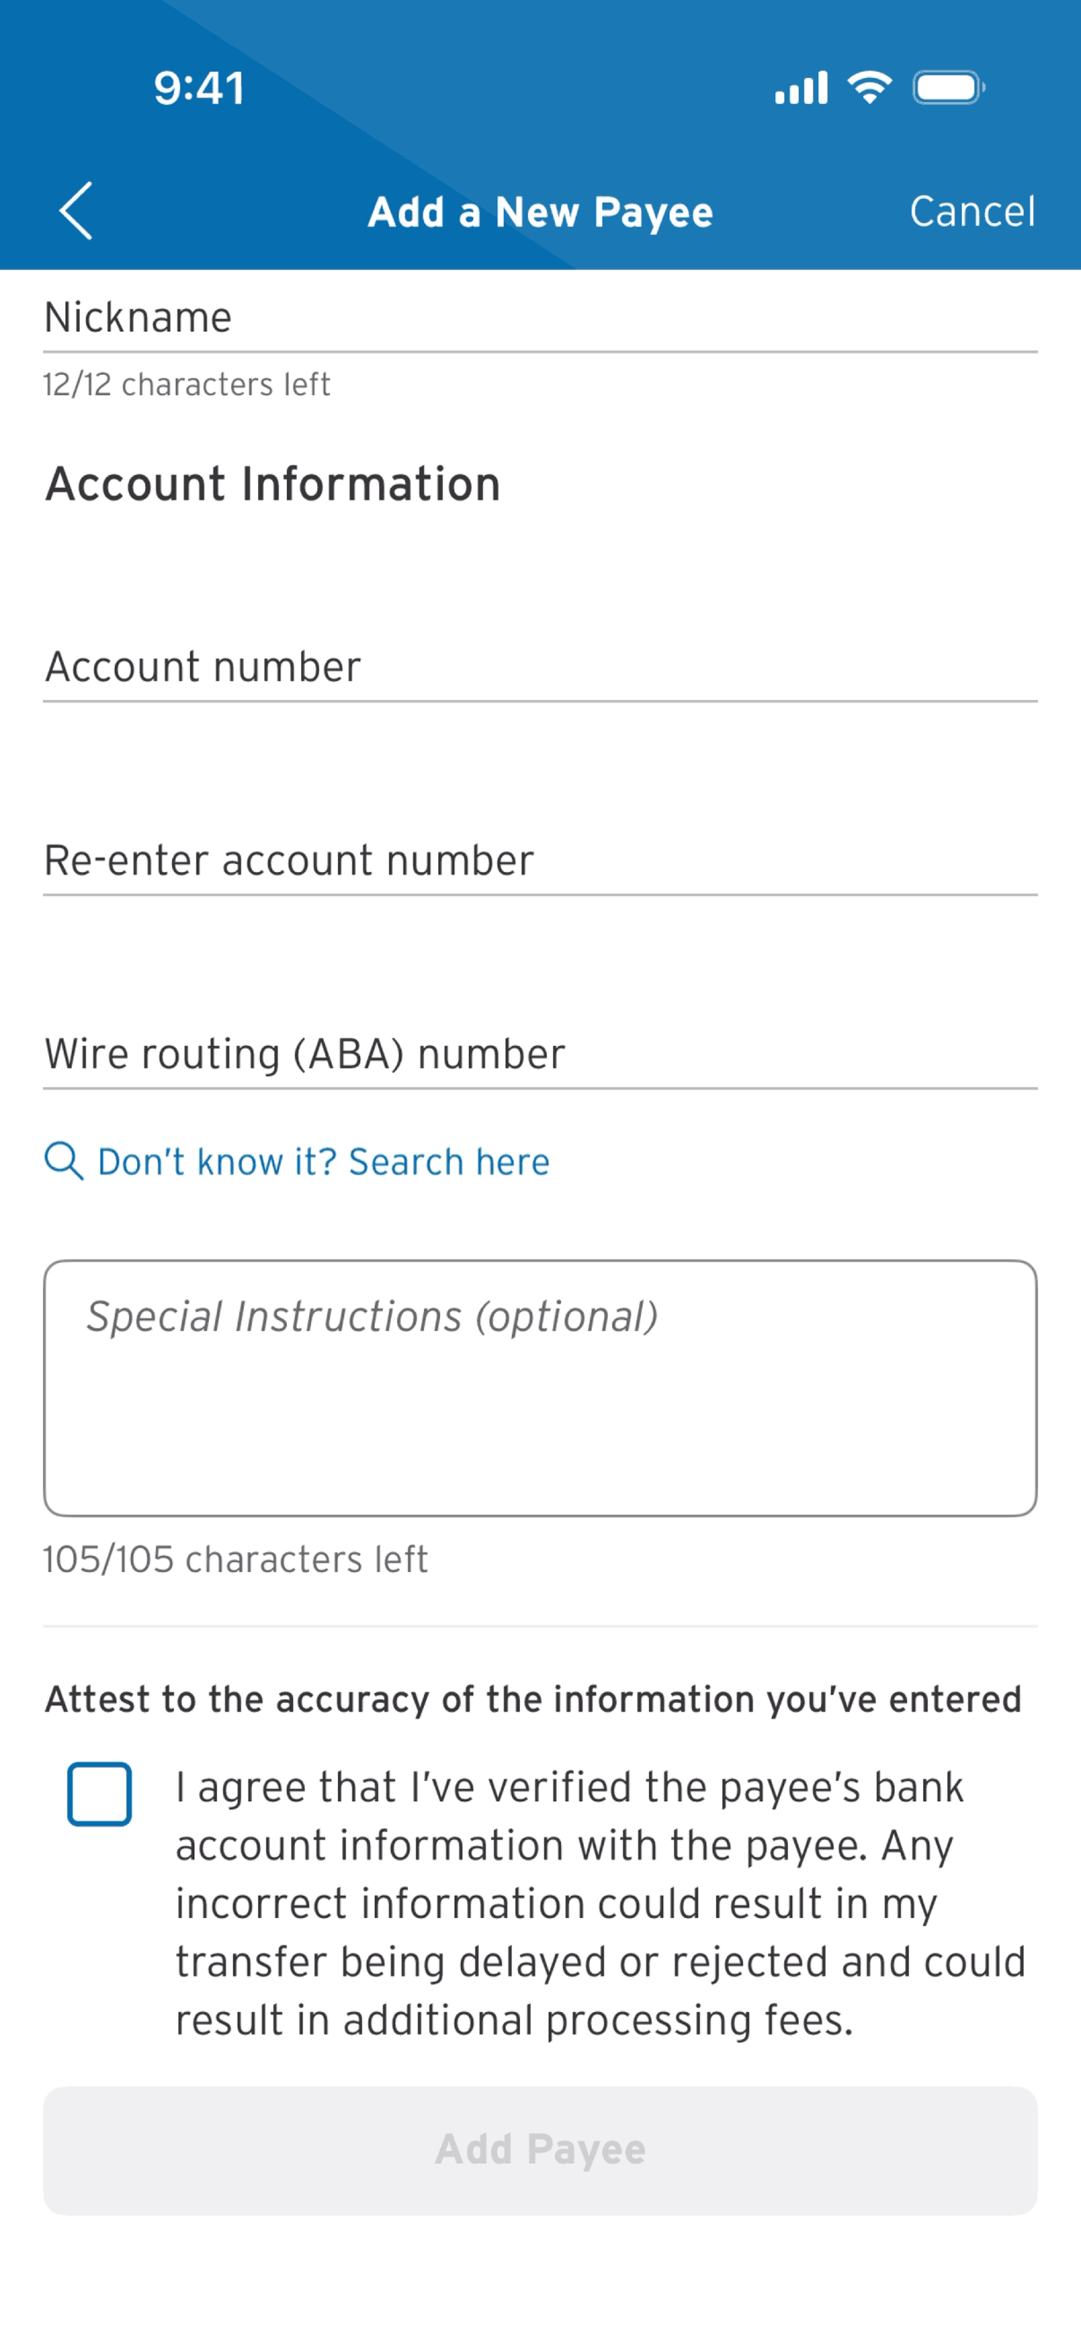1081x2350 pixels.
Task: Focus the Wire routing (ABA) number field
Action: pyautogui.click(x=540, y=1053)
